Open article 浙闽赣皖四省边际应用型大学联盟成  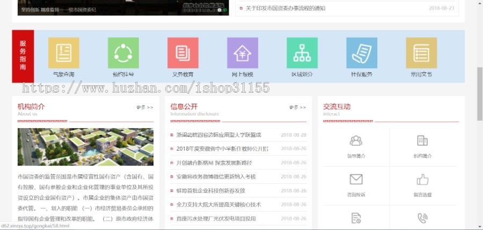click(x=219, y=135)
